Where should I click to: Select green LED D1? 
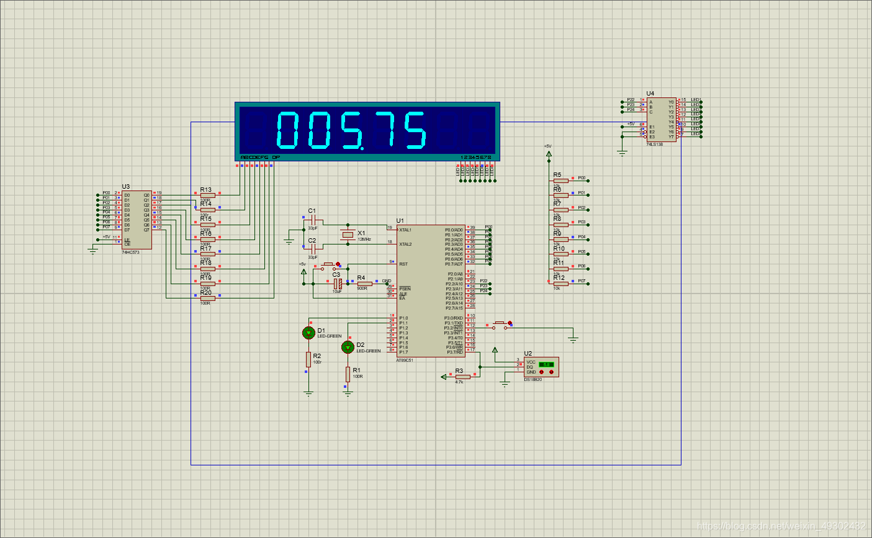[x=308, y=333]
